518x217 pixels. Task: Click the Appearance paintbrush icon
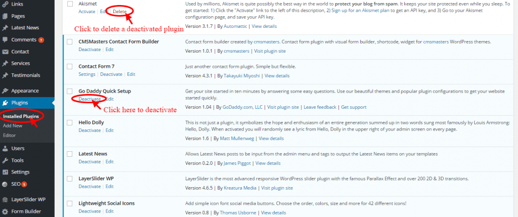(x=5, y=91)
